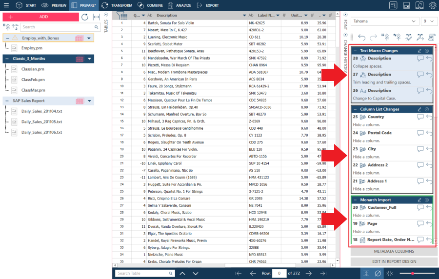Viewport: 439px width, 279px height.
Task: Revert change 25 Country with undo arrow
Action: [429, 117]
